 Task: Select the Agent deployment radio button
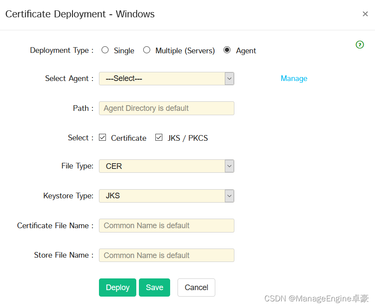pos(227,50)
